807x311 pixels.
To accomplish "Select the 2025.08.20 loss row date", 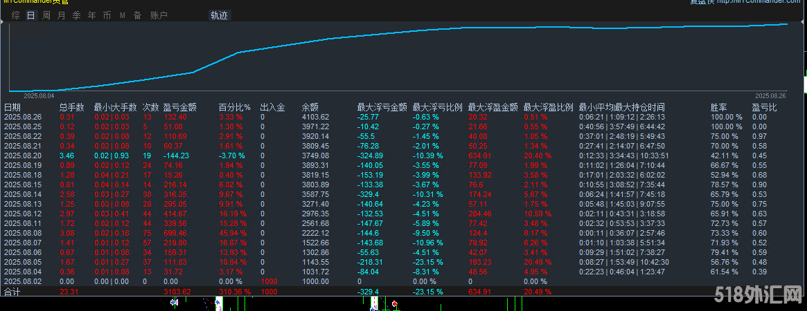I will pos(23,156).
